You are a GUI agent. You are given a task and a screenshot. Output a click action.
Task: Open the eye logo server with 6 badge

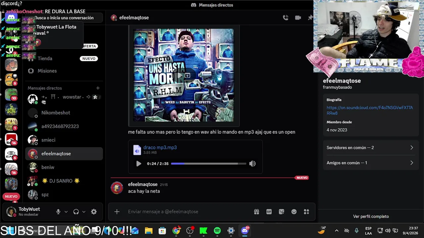pyautogui.click(x=11, y=154)
